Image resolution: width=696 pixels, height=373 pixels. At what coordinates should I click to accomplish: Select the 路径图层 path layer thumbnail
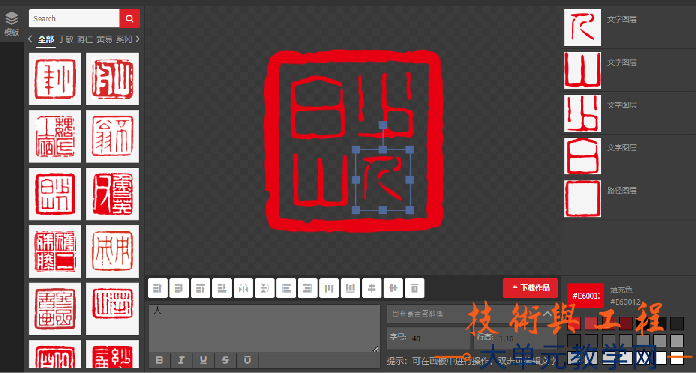point(583,199)
